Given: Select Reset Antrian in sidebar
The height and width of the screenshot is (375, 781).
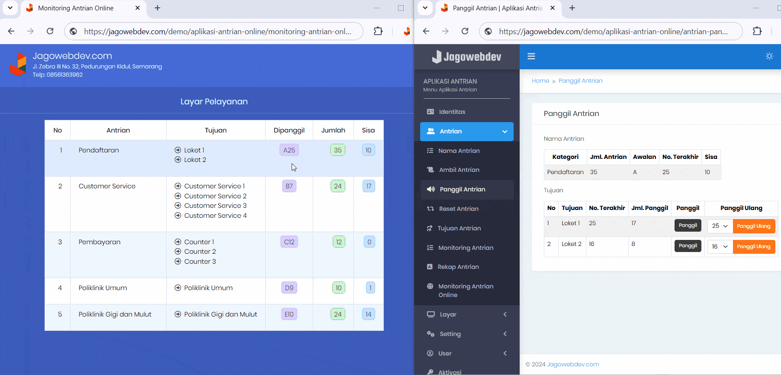Looking at the screenshot, I should (x=459, y=209).
